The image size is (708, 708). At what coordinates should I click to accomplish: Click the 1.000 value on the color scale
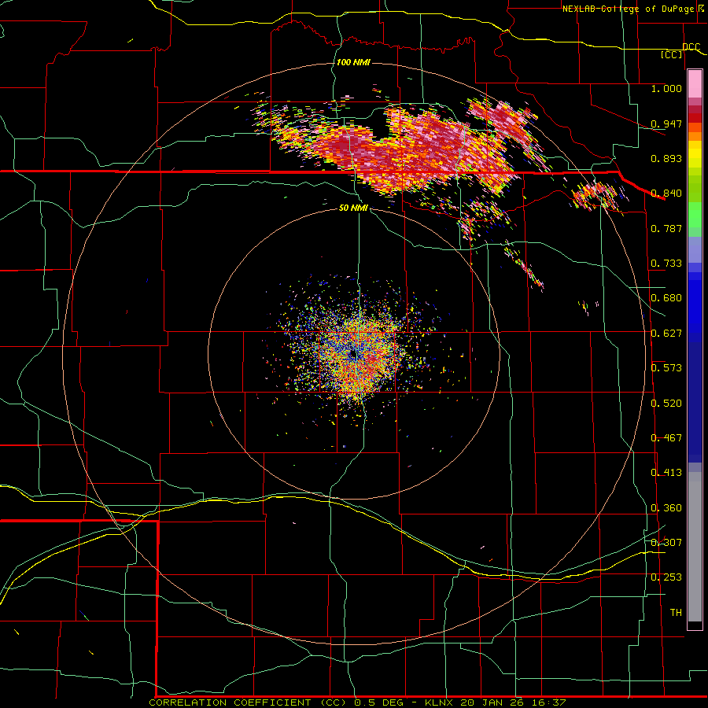point(666,88)
